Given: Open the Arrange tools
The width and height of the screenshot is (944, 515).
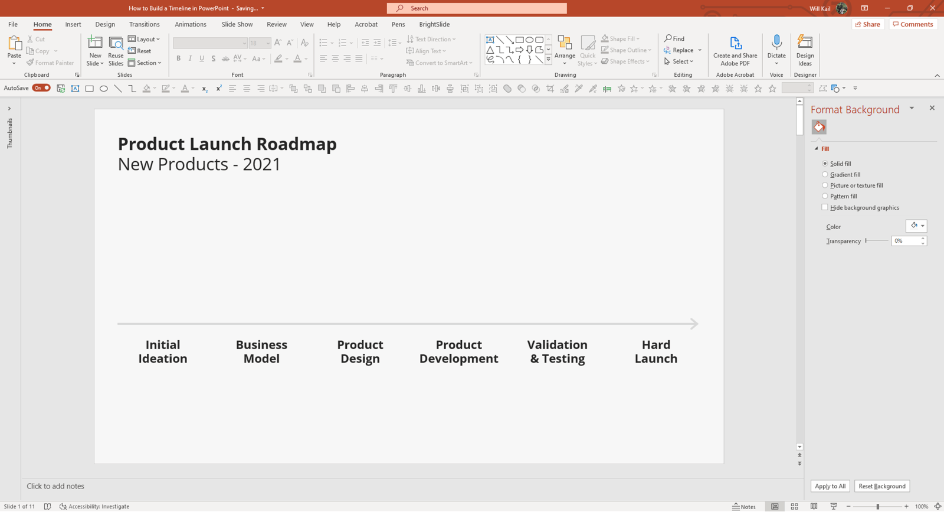Looking at the screenshot, I should coord(565,51).
